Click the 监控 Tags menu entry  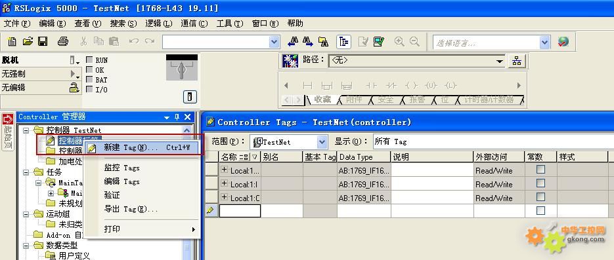121,168
